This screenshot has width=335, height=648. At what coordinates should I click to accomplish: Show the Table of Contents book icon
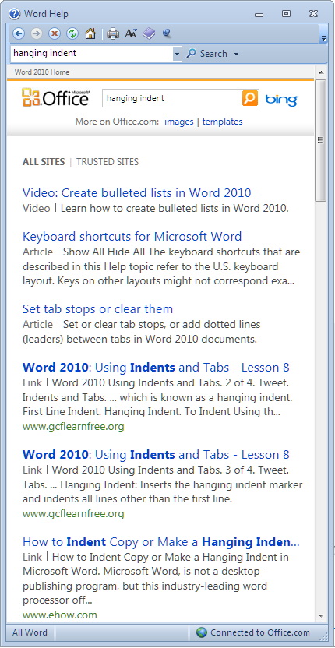pyautogui.click(x=149, y=33)
